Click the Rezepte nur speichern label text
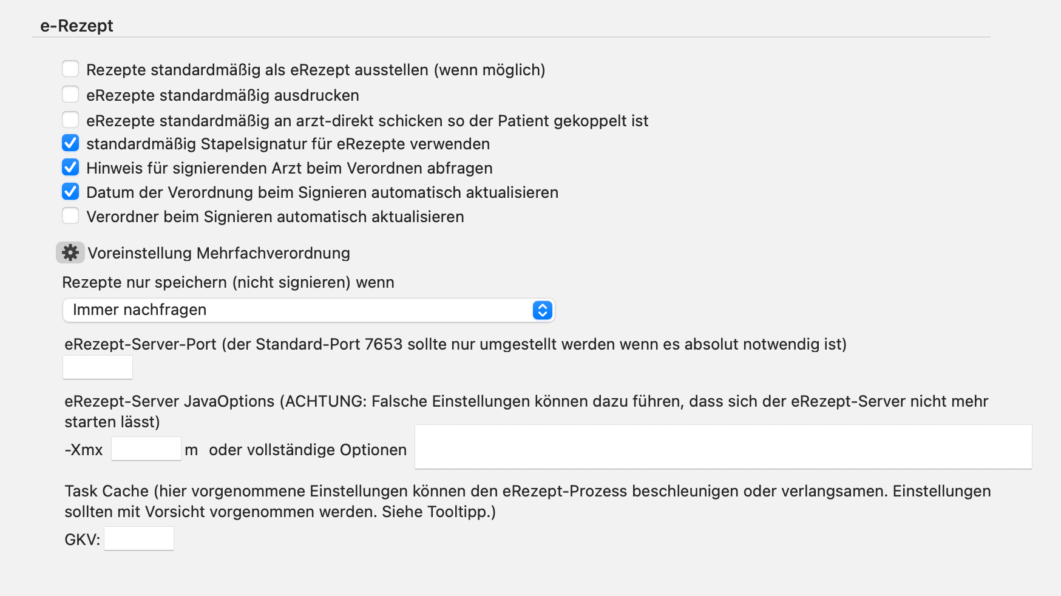Image resolution: width=1061 pixels, height=596 pixels. (x=228, y=282)
